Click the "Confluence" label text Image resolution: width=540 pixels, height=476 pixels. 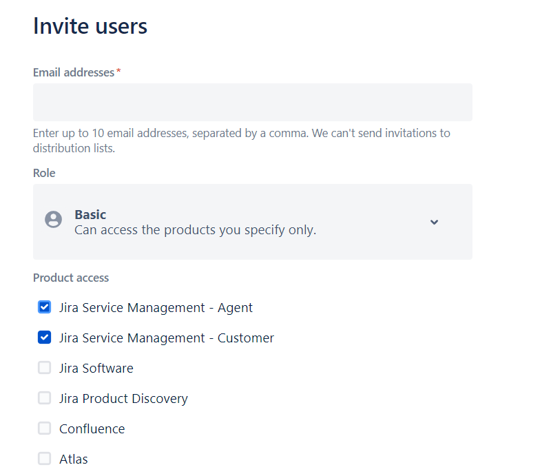coord(92,428)
